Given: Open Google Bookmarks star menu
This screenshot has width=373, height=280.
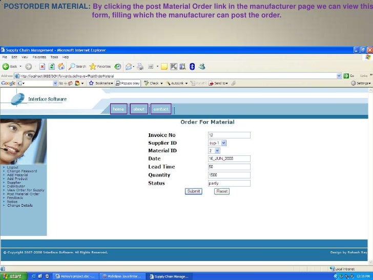Looking at the screenshot, I should tap(100, 83).
